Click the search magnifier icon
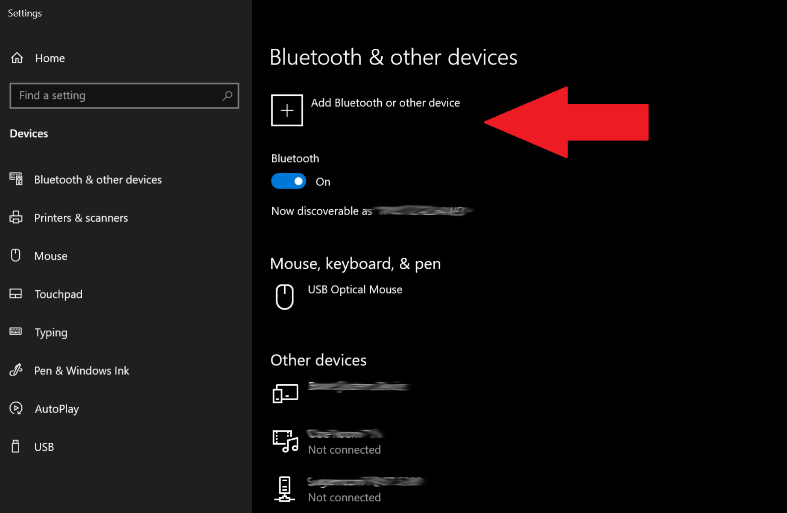The image size is (787, 513). [x=228, y=95]
